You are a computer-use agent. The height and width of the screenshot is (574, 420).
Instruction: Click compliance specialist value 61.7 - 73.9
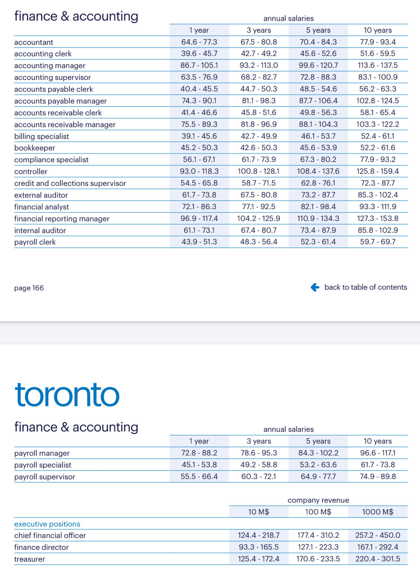pos(259,159)
